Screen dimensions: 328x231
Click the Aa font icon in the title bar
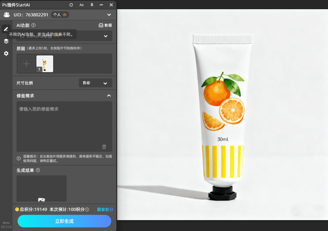81,5
